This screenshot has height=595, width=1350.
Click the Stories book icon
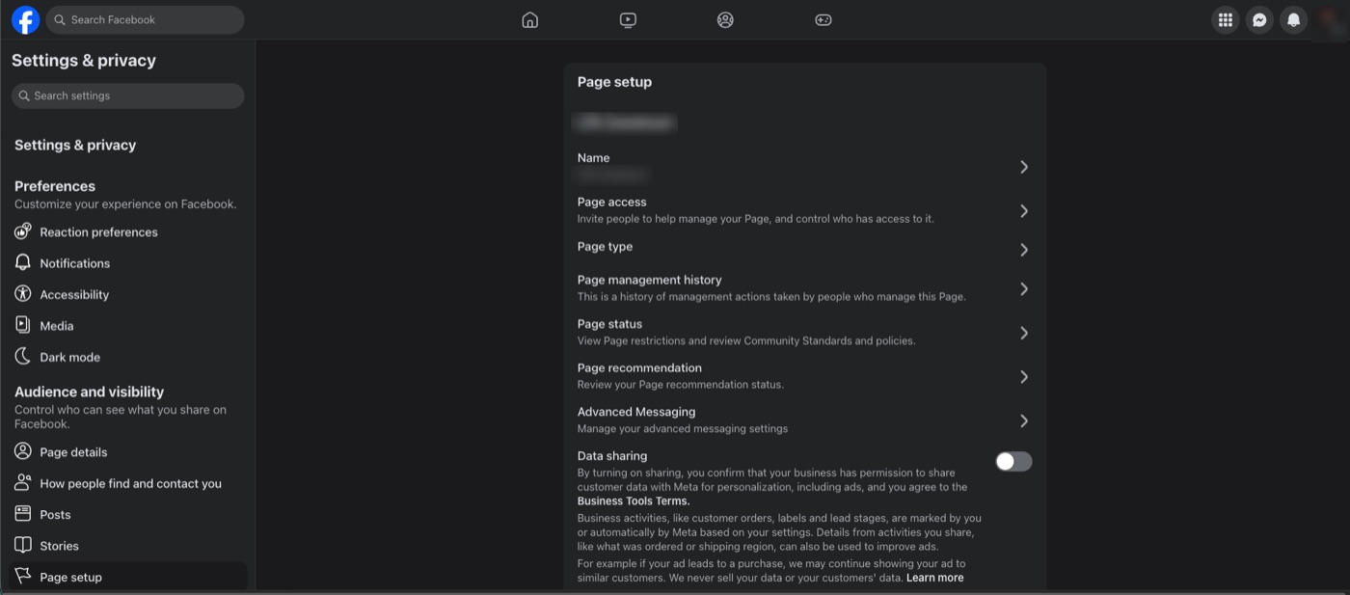click(23, 546)
